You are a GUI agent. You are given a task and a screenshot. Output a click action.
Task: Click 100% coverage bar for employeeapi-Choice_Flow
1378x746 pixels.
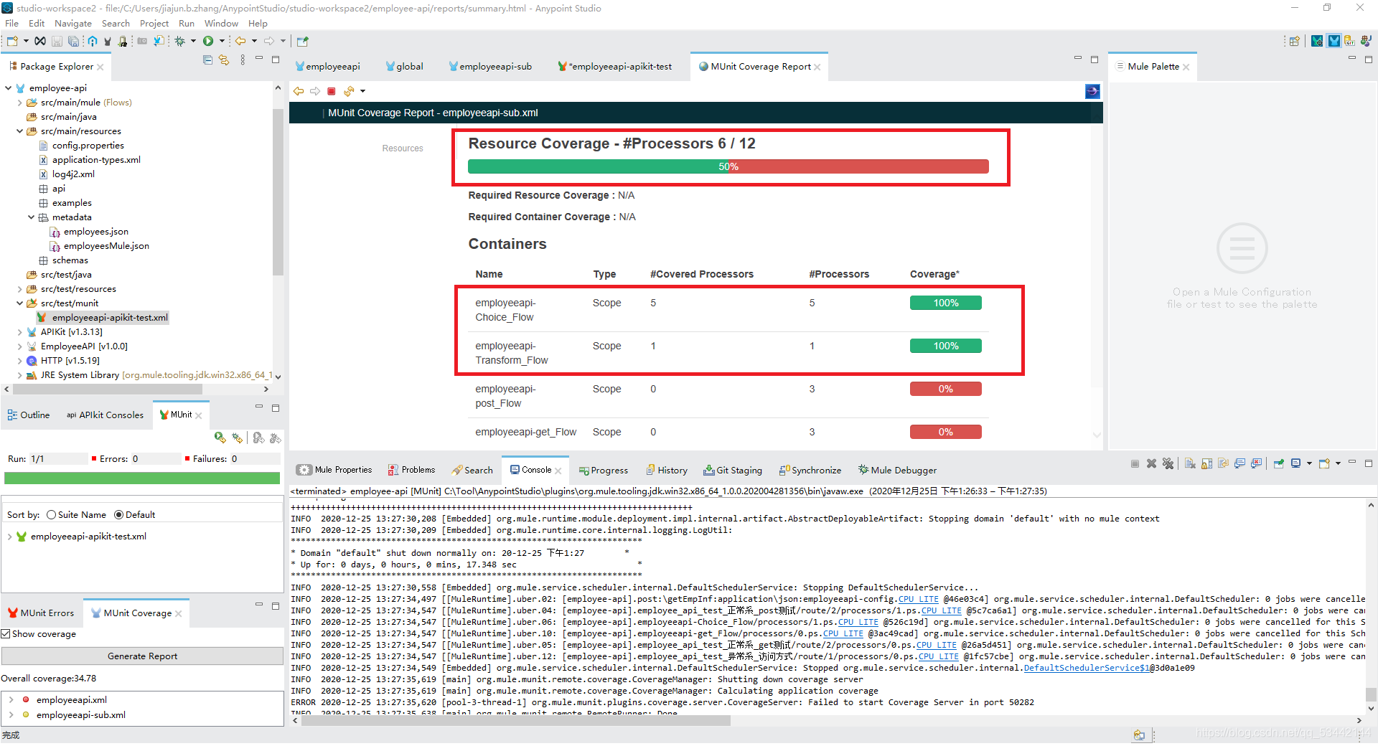[x=946, y=303]
